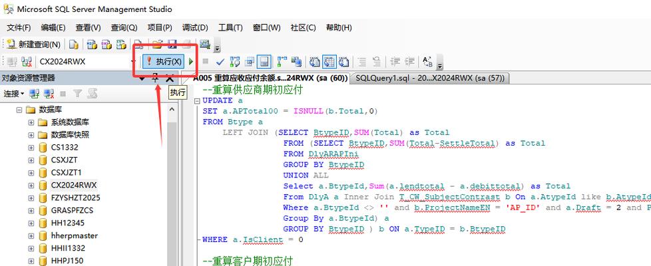The width and height of the screenshot is (651, 266).
Task: Click the Analysis Services DMX Query icon
Action: click(x=107, y=45)
